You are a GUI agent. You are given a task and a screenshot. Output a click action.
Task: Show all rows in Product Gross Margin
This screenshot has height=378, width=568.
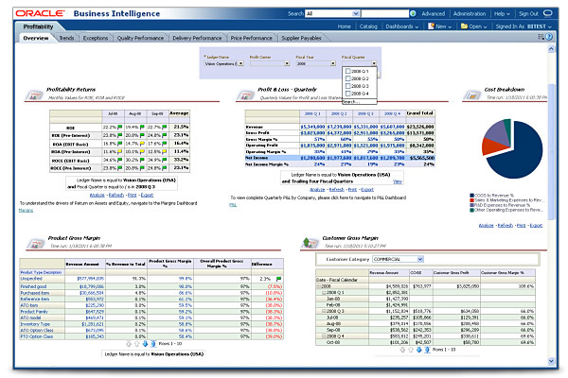click(x=152, y=344)
